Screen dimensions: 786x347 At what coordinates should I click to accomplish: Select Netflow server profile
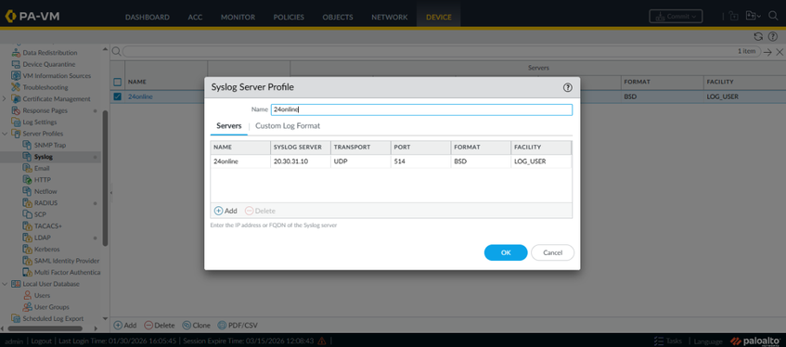(x=45, y=191)
